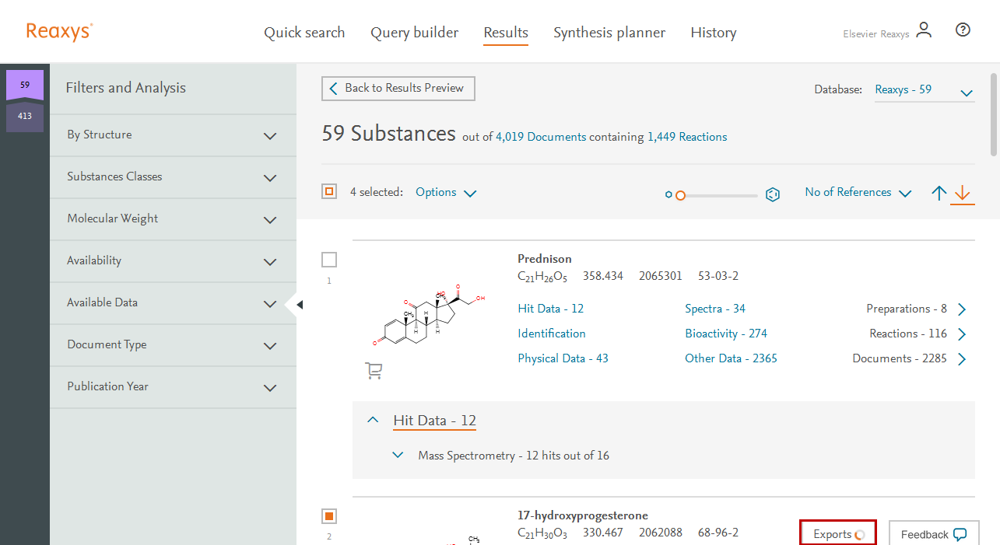Open Preparations arrow for Prednison
1000x545 pixels.
tap(962, 309)
